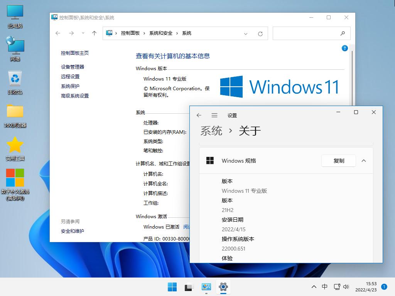Click the Control Panel vertical scrollbar
Screen dimensions: 395x296
(x=352, y=78)
